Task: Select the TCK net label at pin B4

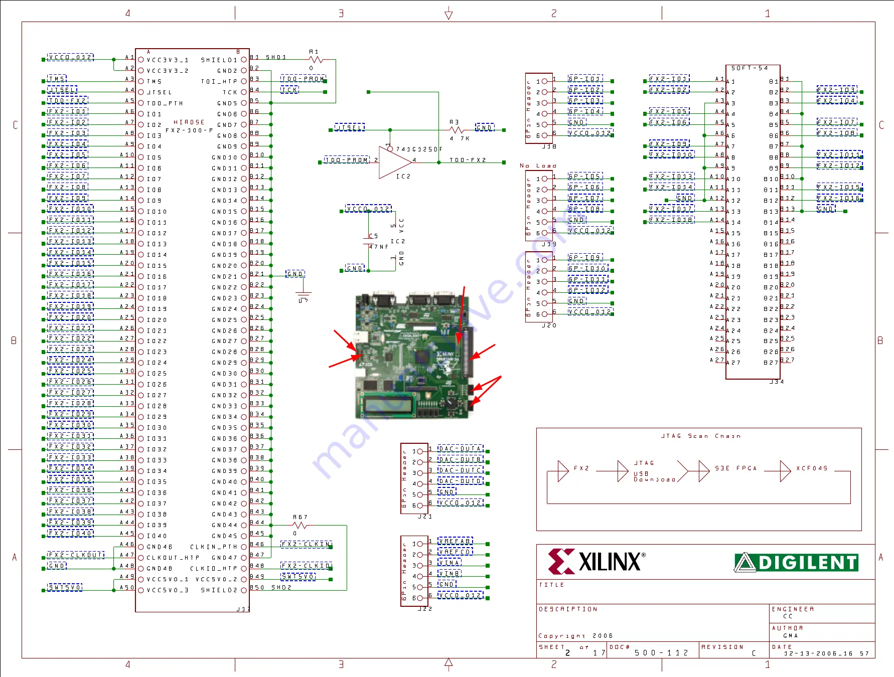Action: (x=289, y=90)
